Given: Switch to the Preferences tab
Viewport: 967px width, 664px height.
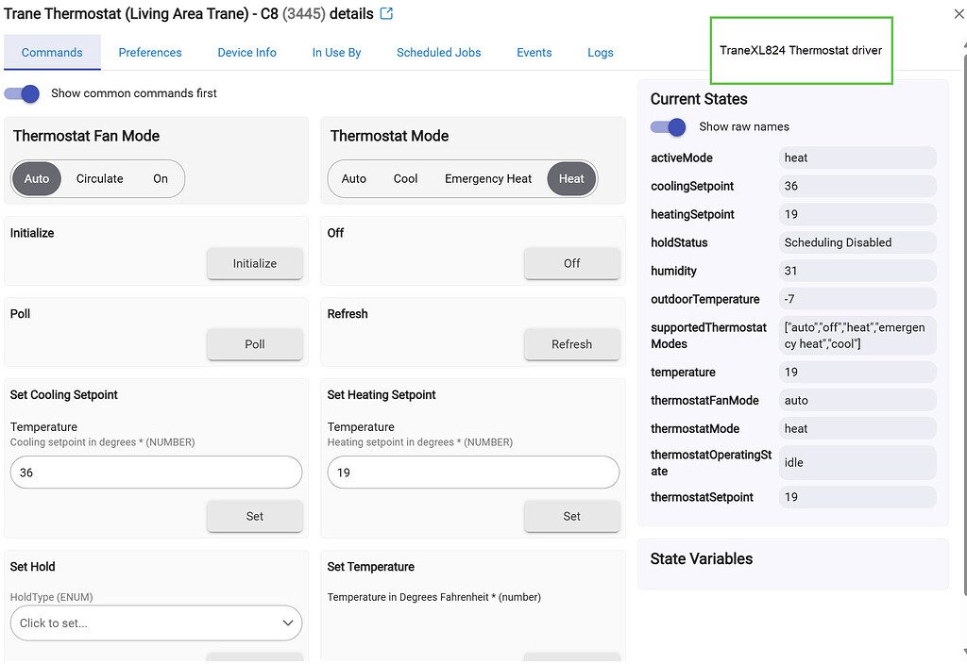Looking at the screenshot, I should point(149,53).
